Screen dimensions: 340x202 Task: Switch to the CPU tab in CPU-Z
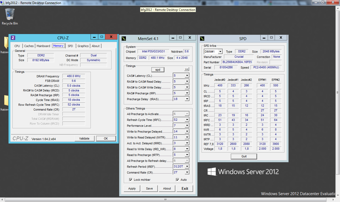point(17,46)
